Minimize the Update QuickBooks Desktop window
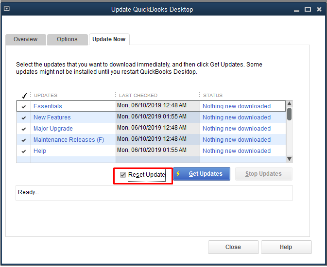Screen dimensions: 327x267 coord(296,10)
